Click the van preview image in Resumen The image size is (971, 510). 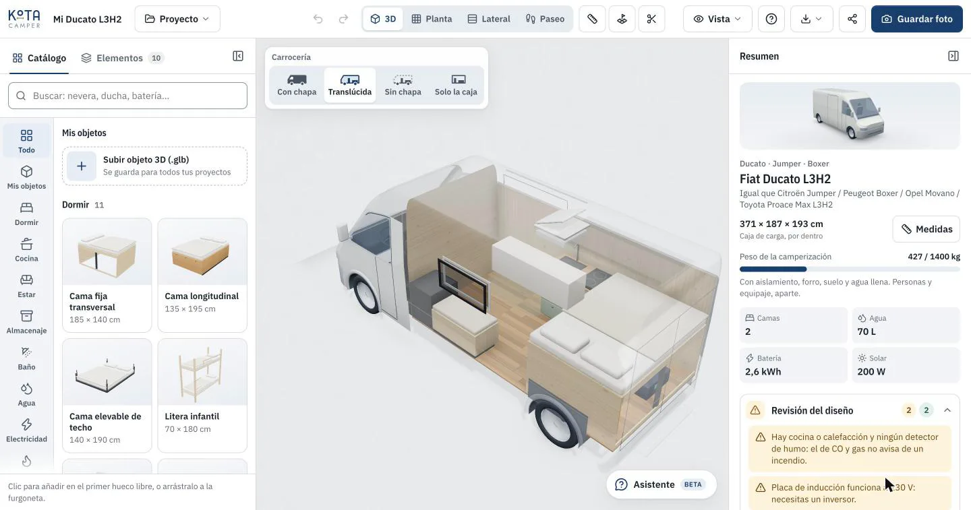pos(850,116)
